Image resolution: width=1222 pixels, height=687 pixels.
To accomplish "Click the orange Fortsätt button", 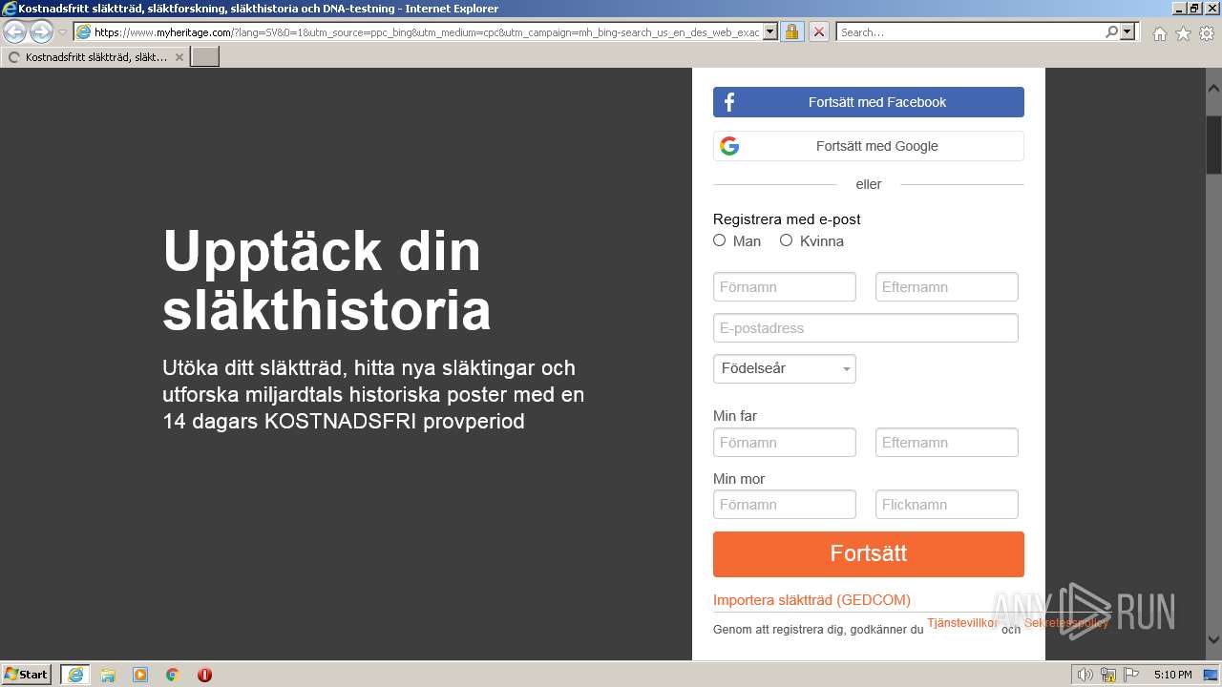I will 868,554.
